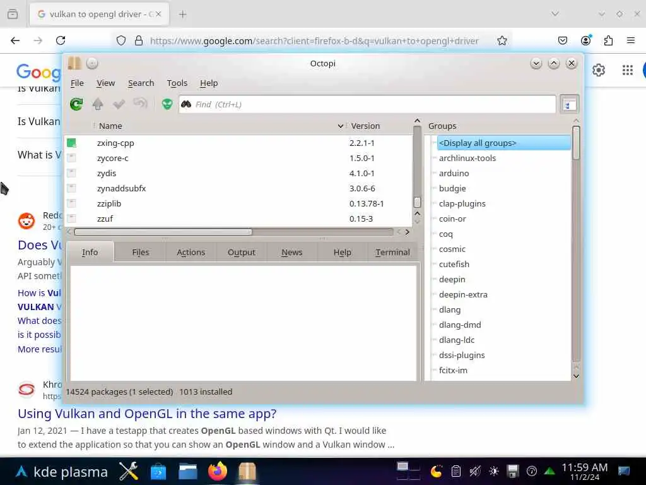This screenshot has width=646, height=485.
Task: Reload the Firefox page
Action: point(61,40)
